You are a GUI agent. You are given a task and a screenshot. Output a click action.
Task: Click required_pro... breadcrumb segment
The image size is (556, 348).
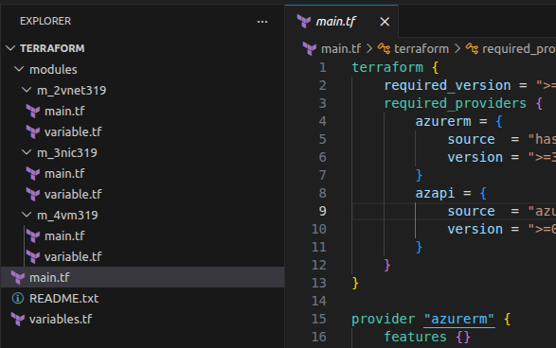[519, 48]
